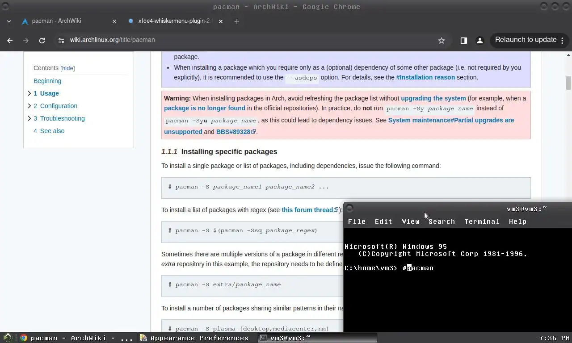Open the panel applications menu icon
The height and width of the screenshot is (343, 572).
8,338
